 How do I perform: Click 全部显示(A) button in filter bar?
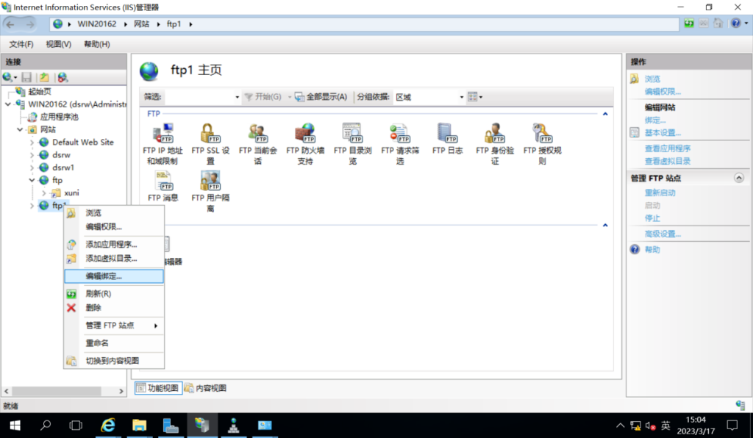tap(321, 97)
